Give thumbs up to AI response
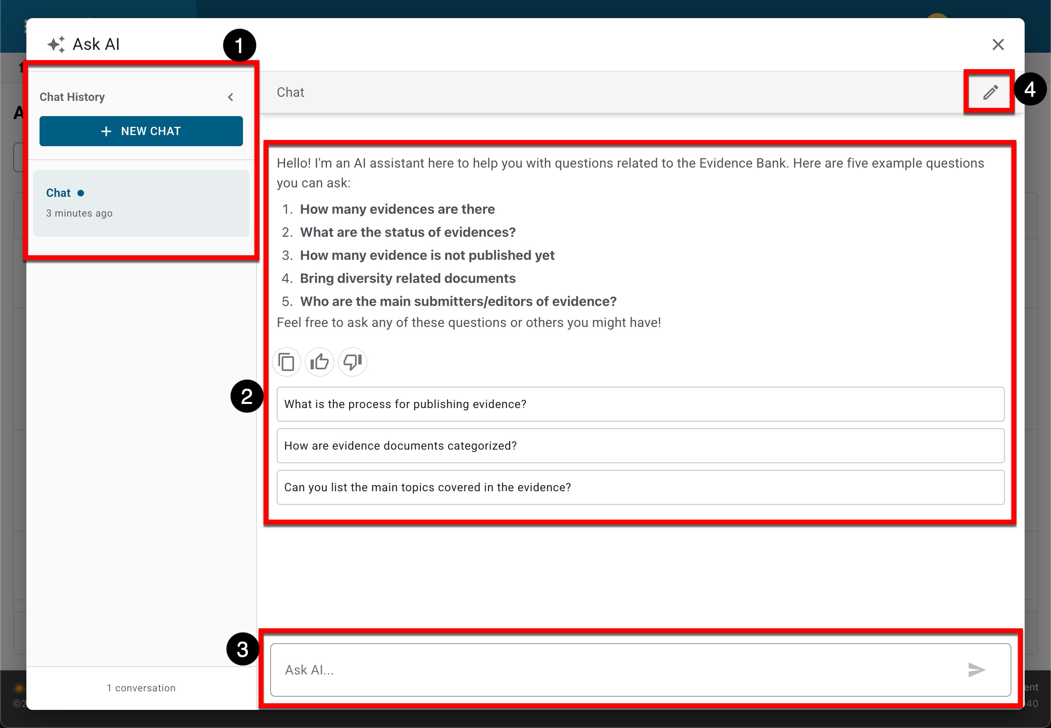 [x=319, y=362]
